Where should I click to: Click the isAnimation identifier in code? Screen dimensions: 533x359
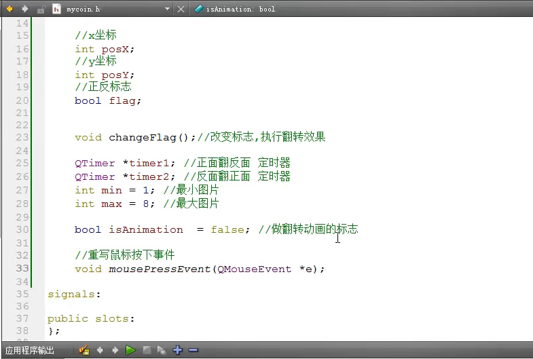tap(146, 229)
